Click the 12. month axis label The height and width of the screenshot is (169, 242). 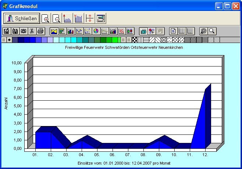click(x=205, y=155)
